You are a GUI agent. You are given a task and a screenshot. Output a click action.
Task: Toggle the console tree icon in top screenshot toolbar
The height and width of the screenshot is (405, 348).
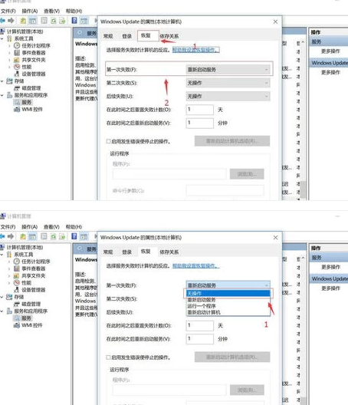tap(32, 21)
